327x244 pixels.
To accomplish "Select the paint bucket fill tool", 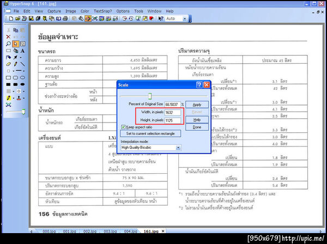I will click(x=15, y=51).
